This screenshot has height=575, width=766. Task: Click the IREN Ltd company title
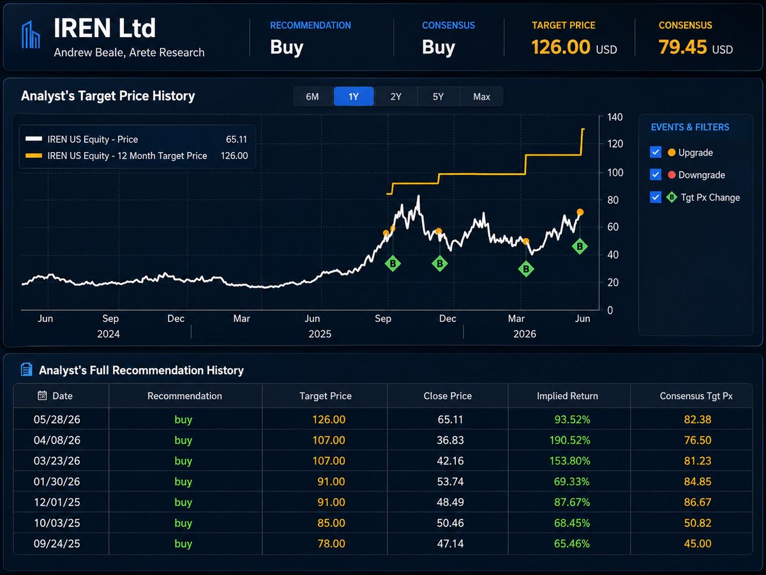[105, 28]
